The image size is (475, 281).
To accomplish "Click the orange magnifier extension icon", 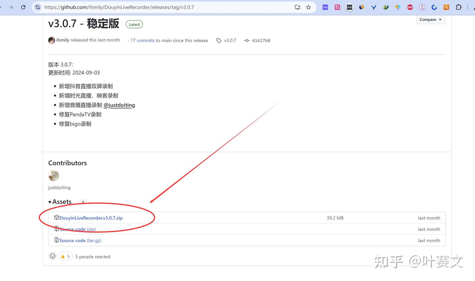I will tap(446, 7).
